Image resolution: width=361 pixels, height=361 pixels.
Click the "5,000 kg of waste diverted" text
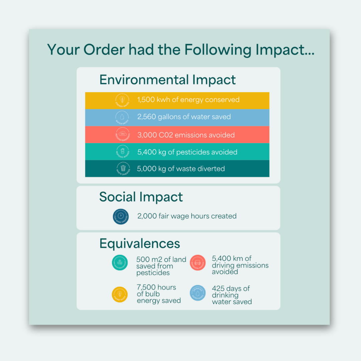coord(181,169)
